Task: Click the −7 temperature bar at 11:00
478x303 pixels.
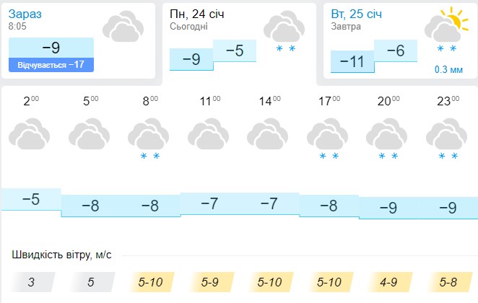Action: pos(210,203)
